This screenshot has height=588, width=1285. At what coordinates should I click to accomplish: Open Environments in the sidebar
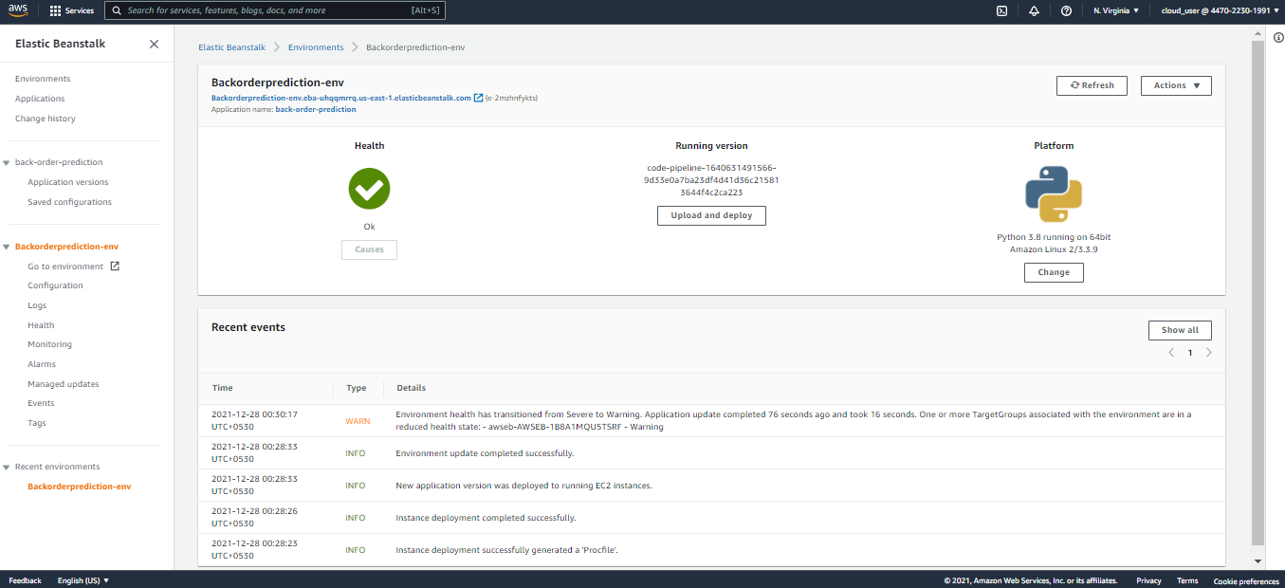[43, 79]
